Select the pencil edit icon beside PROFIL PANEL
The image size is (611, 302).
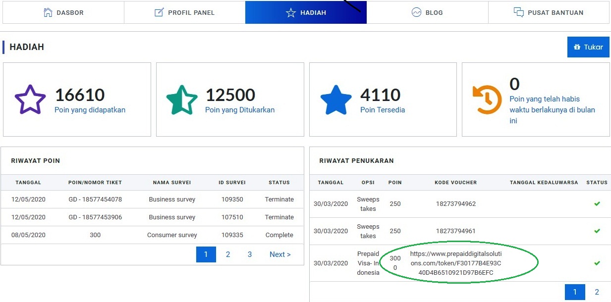[159, 12]
